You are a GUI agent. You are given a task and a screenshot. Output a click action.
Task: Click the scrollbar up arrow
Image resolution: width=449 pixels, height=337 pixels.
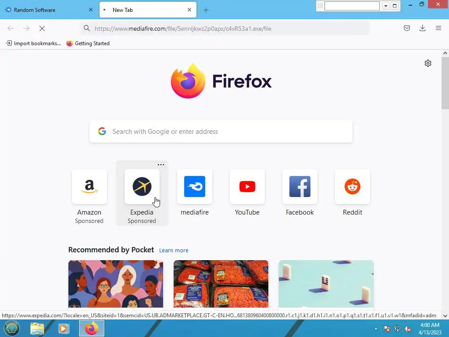(445, 53)
